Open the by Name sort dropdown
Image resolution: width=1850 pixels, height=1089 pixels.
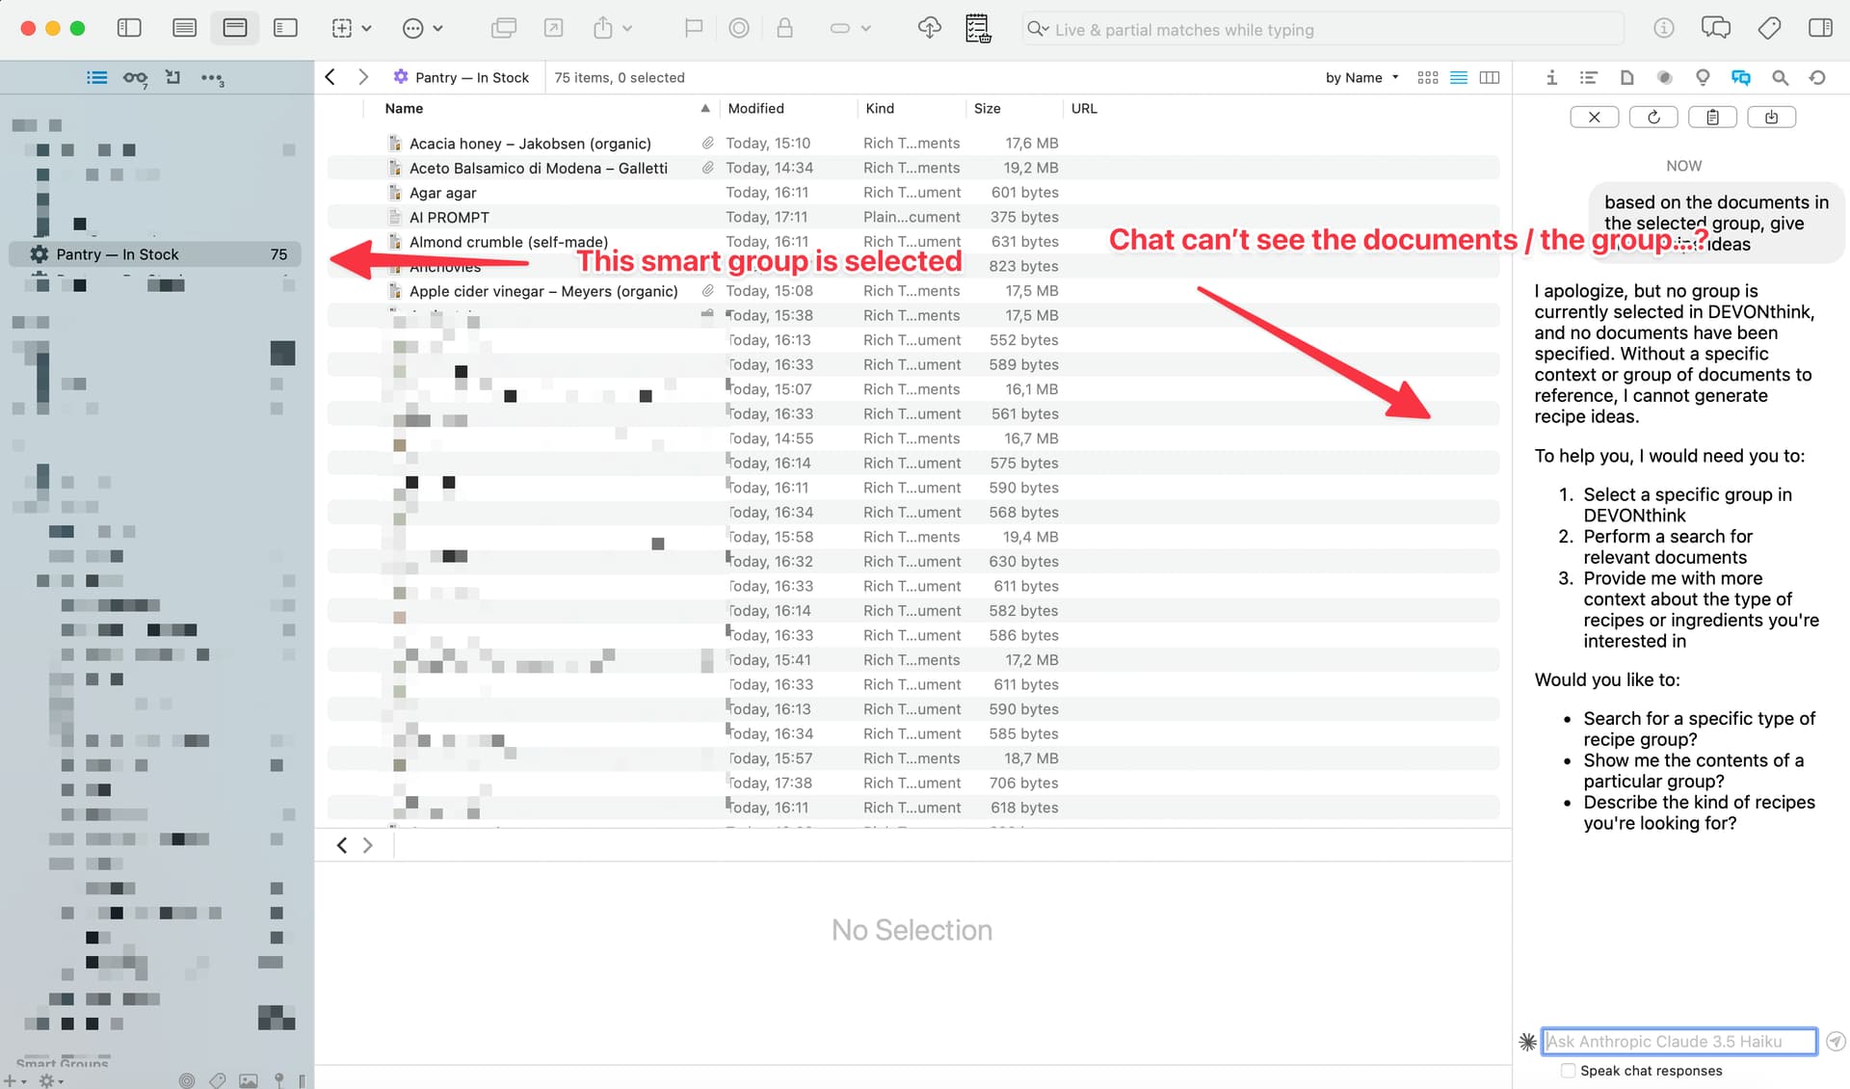(x=1361, y=78)
